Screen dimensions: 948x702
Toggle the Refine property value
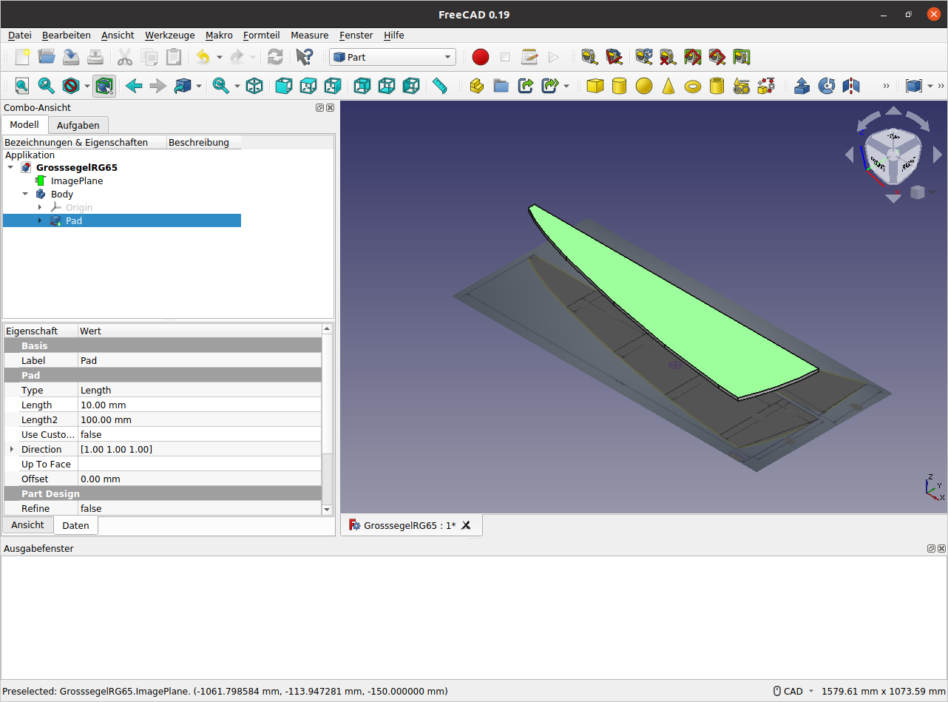click(x=200, y=508)
